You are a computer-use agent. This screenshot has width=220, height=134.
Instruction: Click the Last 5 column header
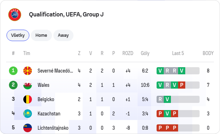178,53
